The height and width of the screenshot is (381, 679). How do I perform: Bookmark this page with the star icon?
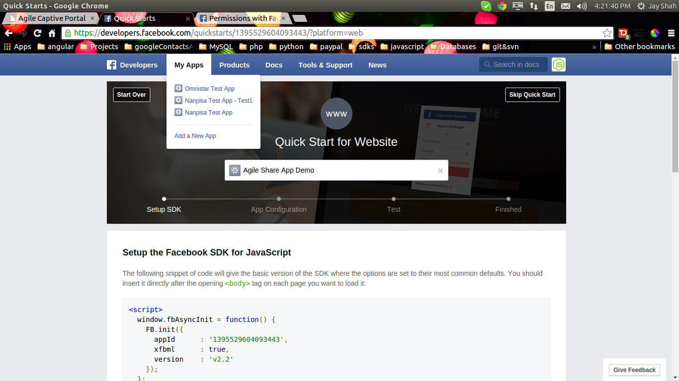607,33
